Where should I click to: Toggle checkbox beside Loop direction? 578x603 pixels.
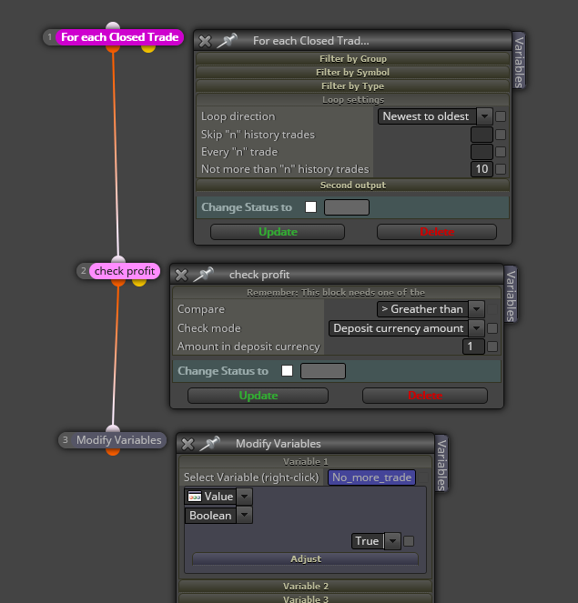(501, 116)
